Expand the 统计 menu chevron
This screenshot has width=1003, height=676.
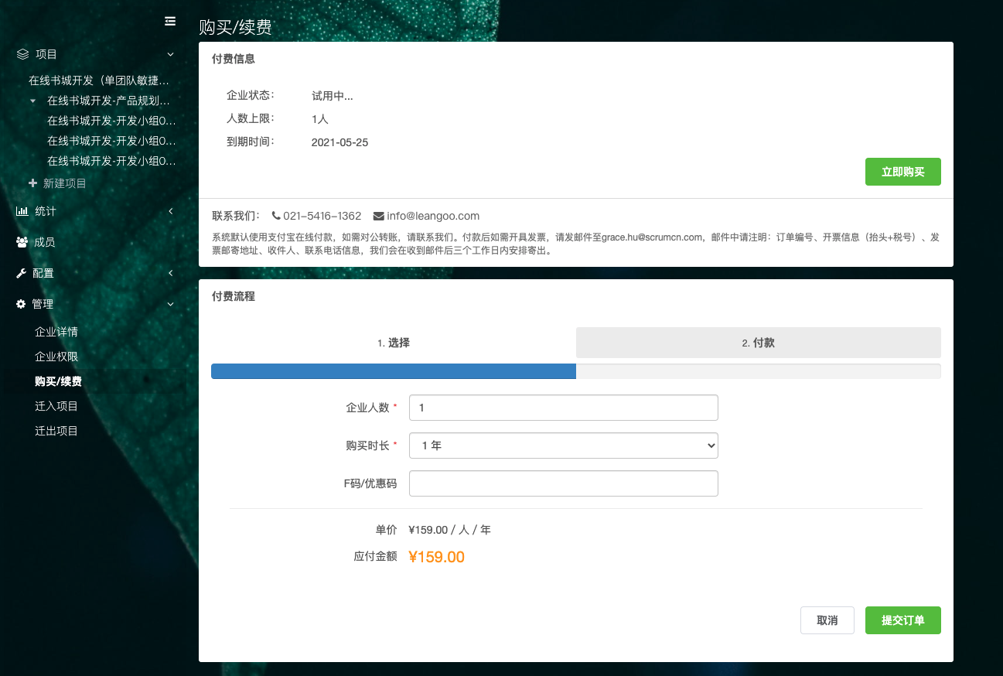[x=170, y=211]
